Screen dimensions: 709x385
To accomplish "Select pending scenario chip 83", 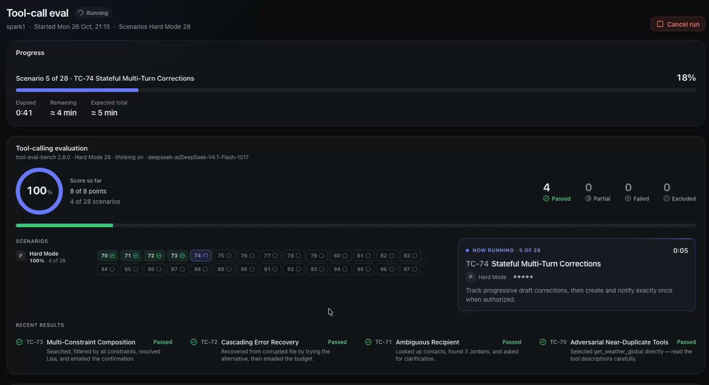I will click(x=410, y=256).
